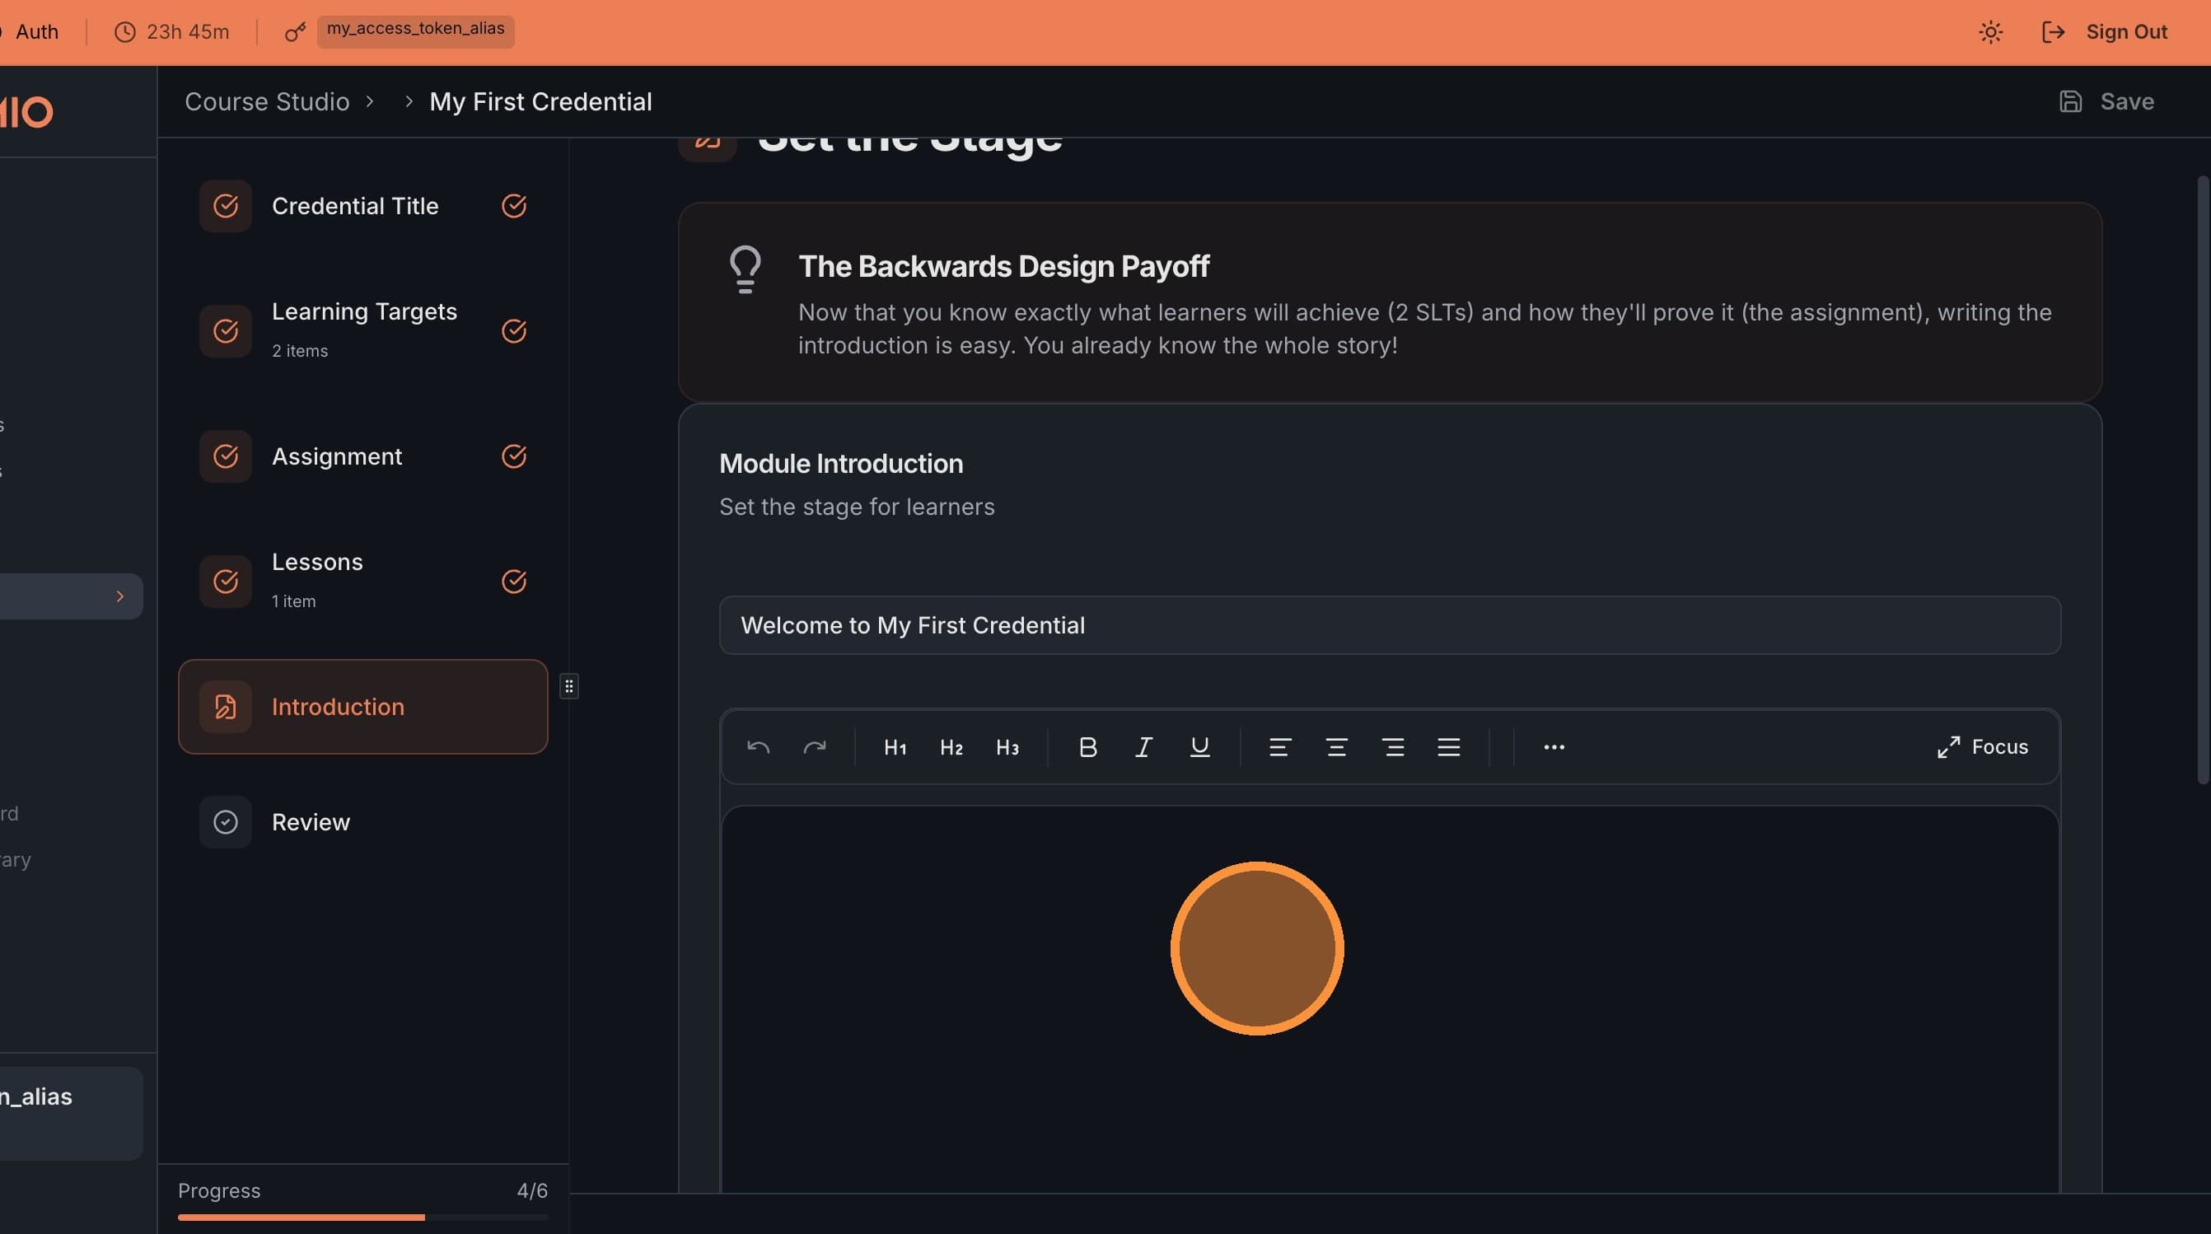Click the undo icon in editor toolbar
The height and width of the screenshot is (1234, 2211).
(758, 747)
